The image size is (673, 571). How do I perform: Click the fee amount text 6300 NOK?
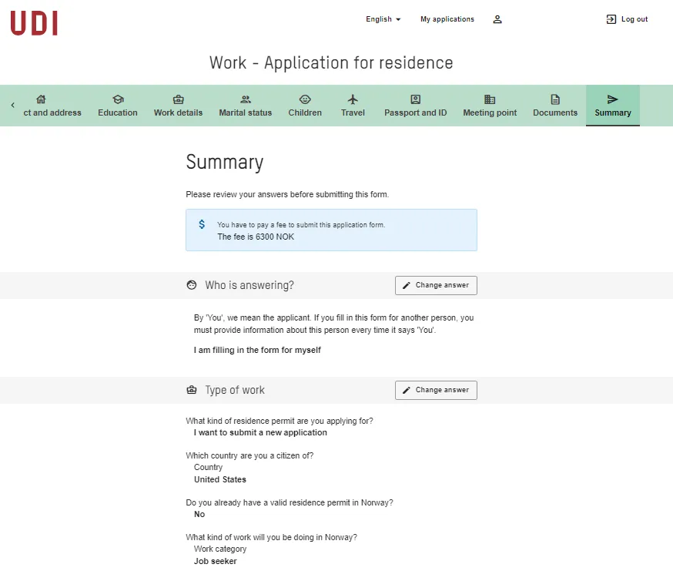tap(275, 237)
